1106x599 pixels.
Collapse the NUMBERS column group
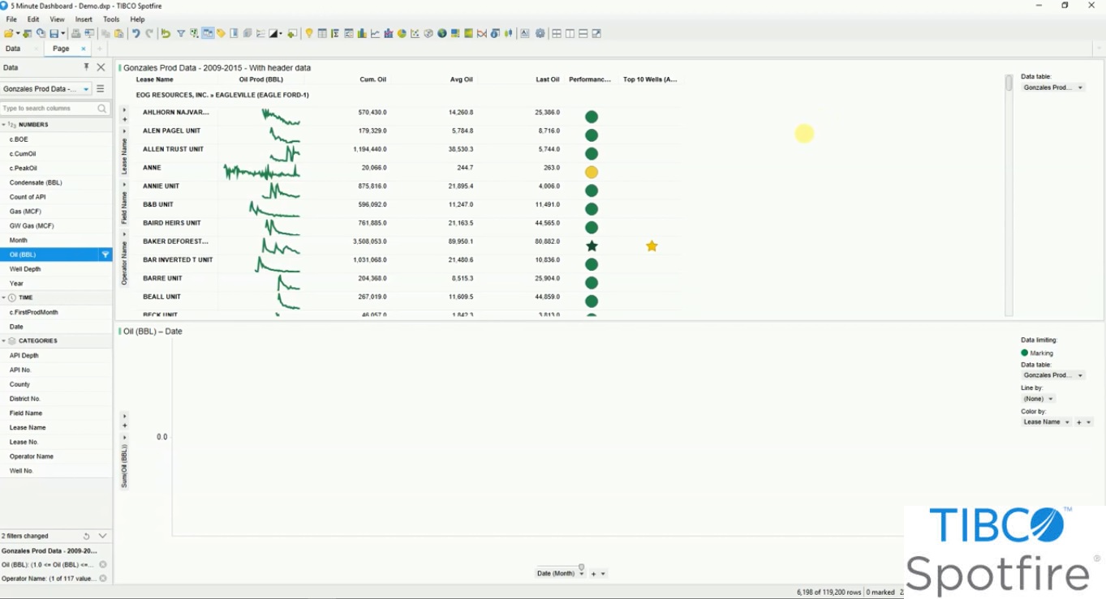(x=4, y=125)
